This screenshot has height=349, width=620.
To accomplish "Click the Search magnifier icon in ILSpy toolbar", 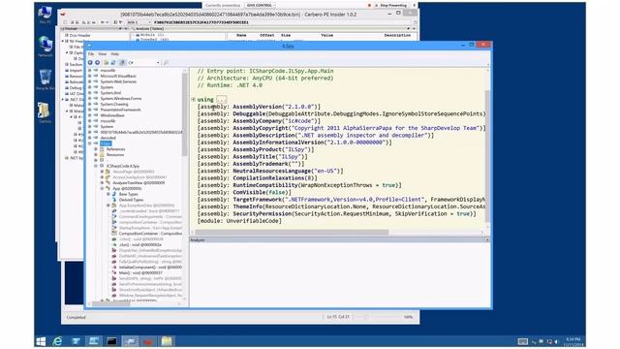I will click(166, 62).
